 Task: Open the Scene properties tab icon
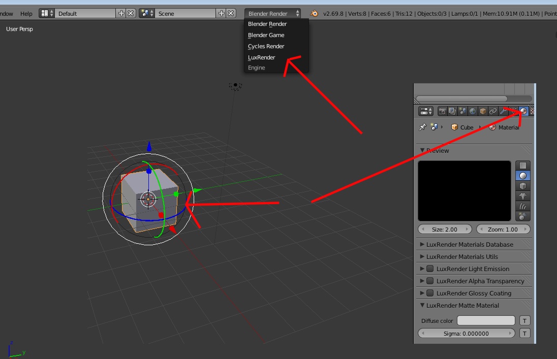(462, 111)
